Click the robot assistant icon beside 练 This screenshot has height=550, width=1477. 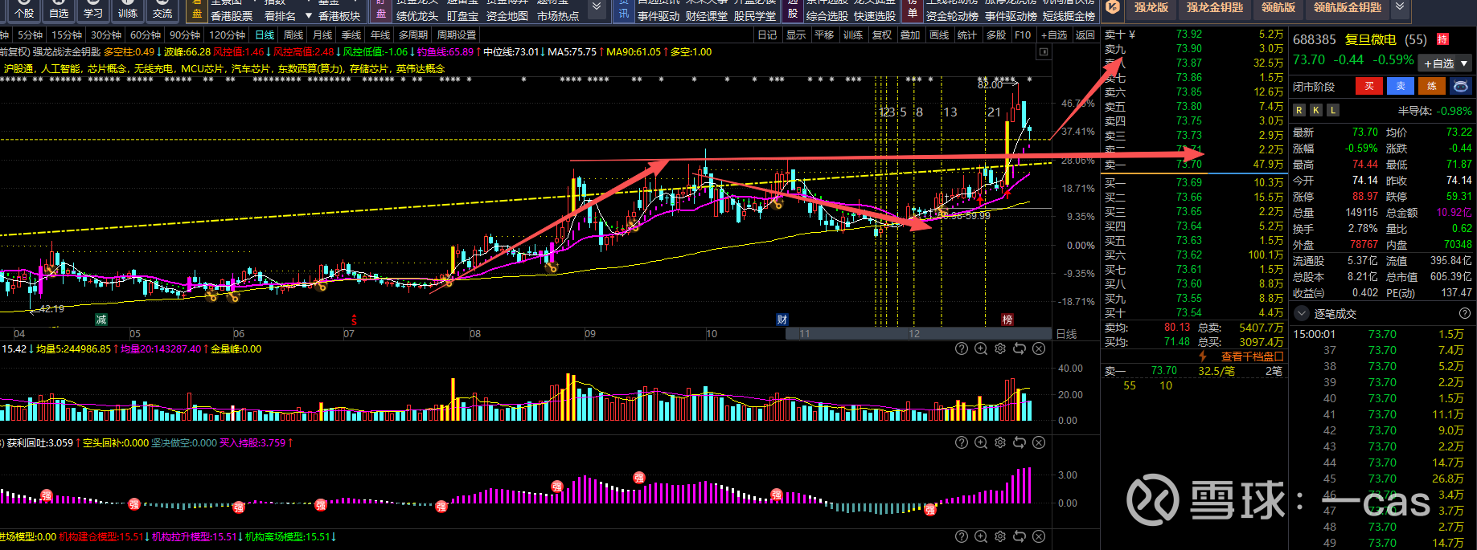click(x=1461, y=86)
